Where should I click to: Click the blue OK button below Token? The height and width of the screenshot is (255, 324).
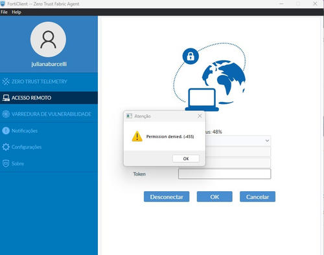pos(214,197)
